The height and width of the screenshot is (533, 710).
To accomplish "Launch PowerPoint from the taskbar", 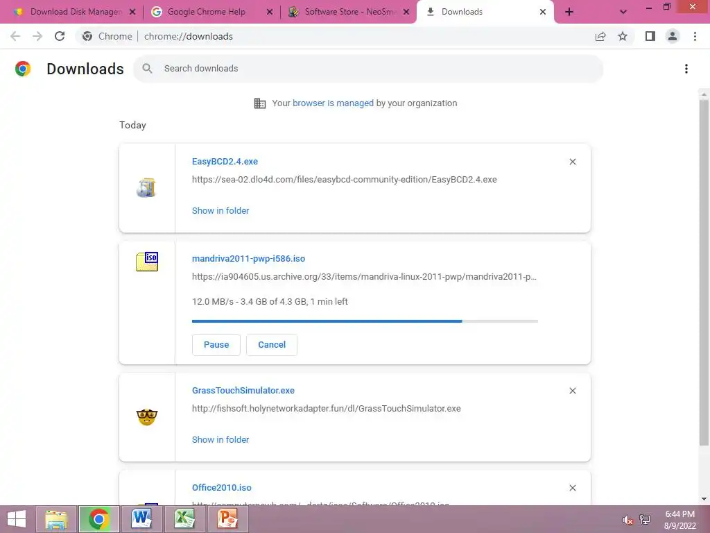I will pos(227,519).
